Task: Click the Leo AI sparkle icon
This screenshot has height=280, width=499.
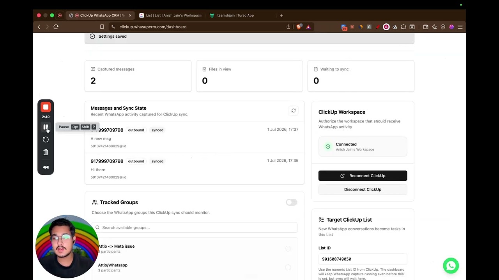Action: tap(434, 27)
